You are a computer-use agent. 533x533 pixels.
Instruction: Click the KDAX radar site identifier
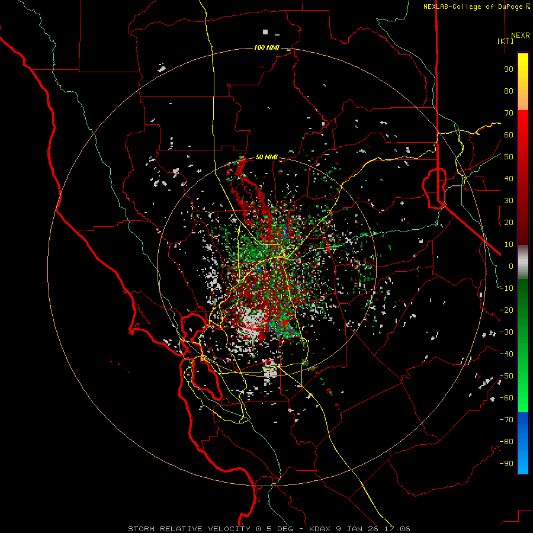(x=320, y=529)
